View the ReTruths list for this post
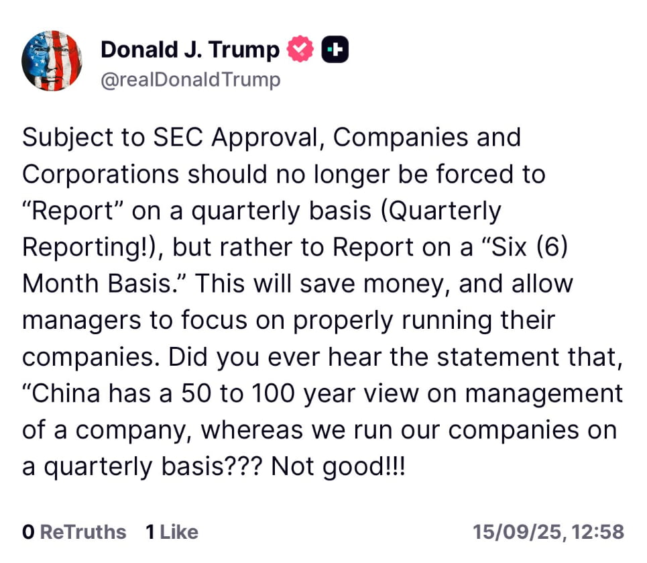The height and width of the screenshot is (563, 647). (x=83, y=532)
